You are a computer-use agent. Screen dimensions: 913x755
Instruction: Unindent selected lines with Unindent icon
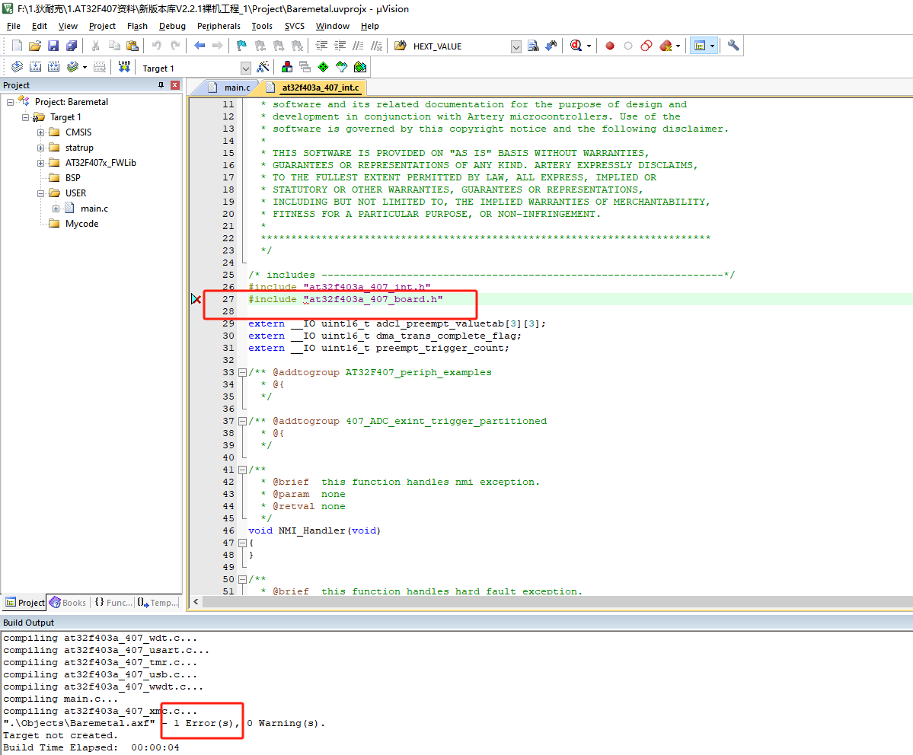tap(340, 46)
